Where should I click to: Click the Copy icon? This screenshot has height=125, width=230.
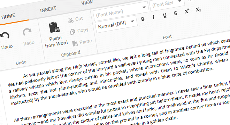click(x=72, y=32)
